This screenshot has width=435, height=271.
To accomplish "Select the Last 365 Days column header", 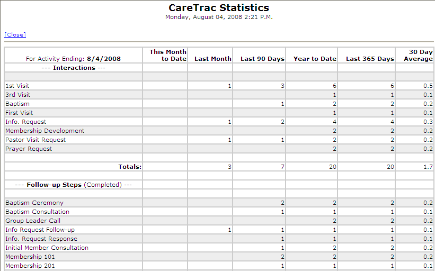I will (370, 59).
